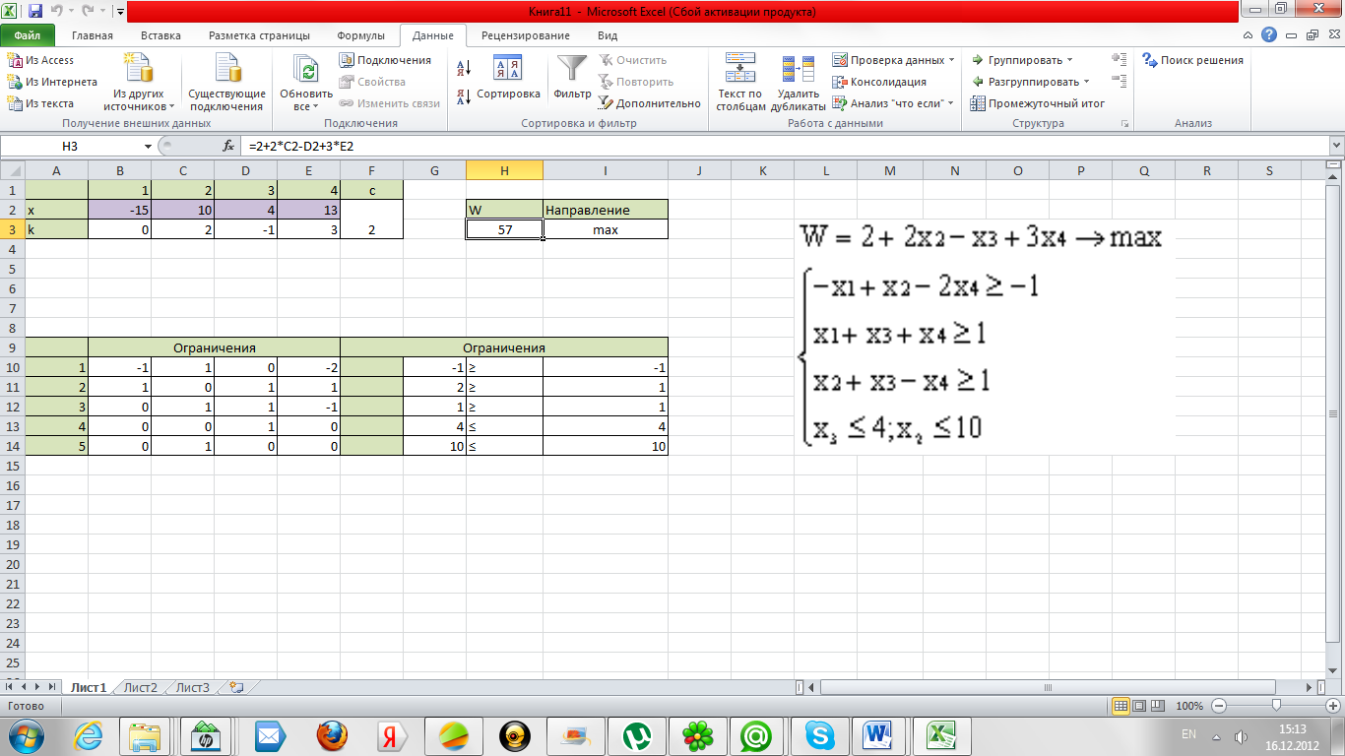Image resolution: width=1345 pixels, height=756 pixels.
Task: Switch to Формулы tab
Action: [x=360, y=35]
